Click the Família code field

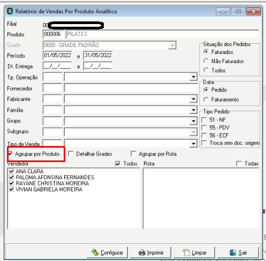click(x=52, y=110)
